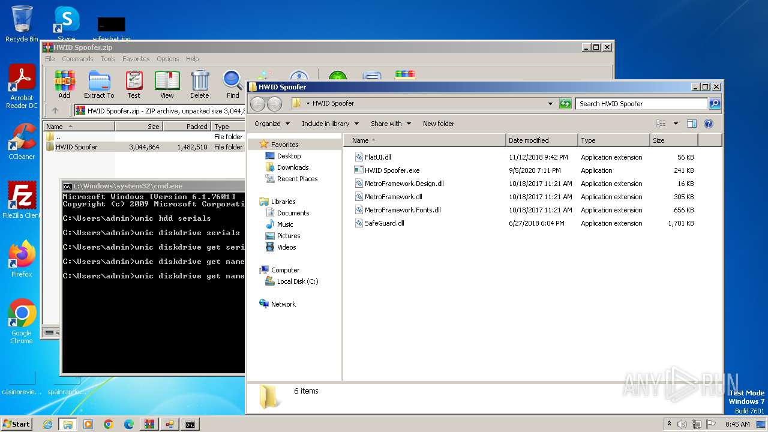Go up one level in WinRAR

pos(55,110)
